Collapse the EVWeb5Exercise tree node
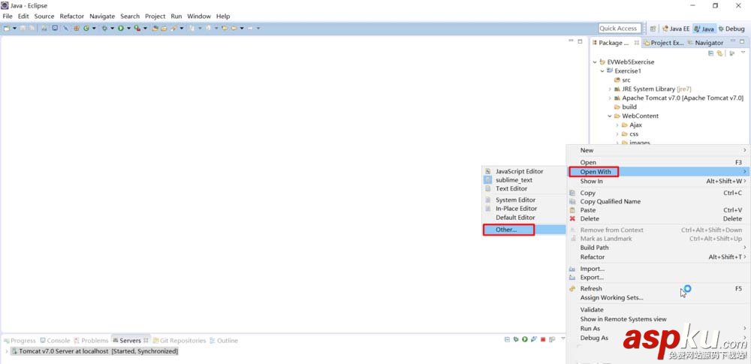751x364 pixels. [x=595, y=62]
